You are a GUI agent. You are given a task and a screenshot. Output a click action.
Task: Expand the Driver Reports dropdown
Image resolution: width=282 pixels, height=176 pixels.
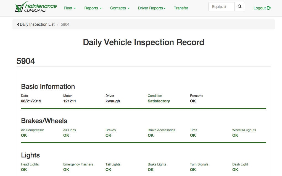coord(152,8)
